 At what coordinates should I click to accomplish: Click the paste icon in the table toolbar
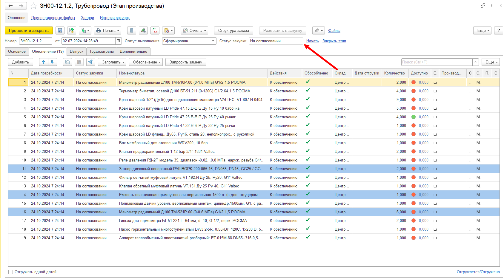(79, 62)
